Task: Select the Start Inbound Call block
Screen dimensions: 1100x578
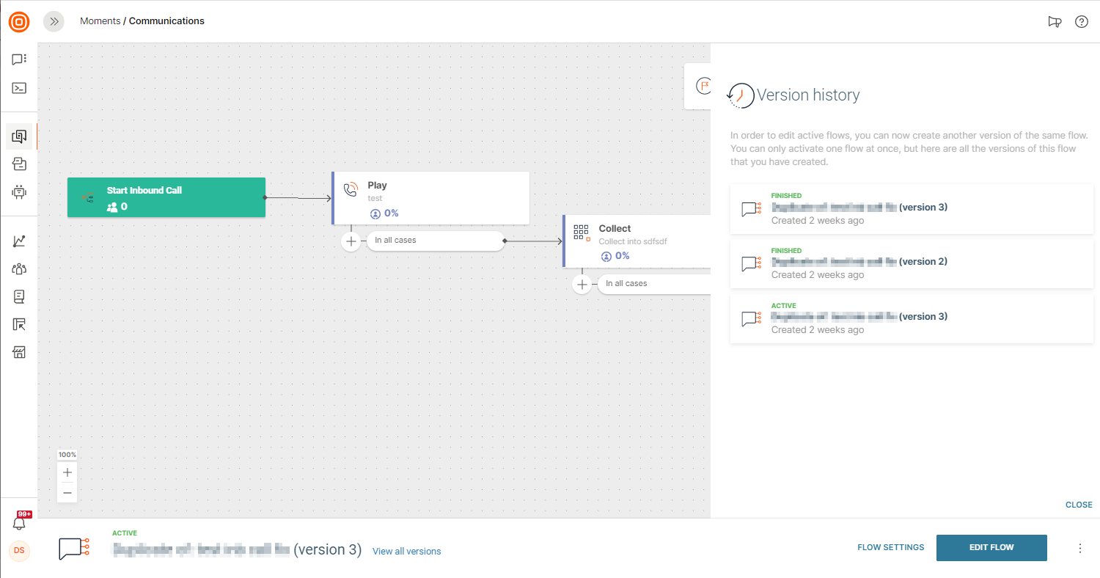Action: (166, 197)
